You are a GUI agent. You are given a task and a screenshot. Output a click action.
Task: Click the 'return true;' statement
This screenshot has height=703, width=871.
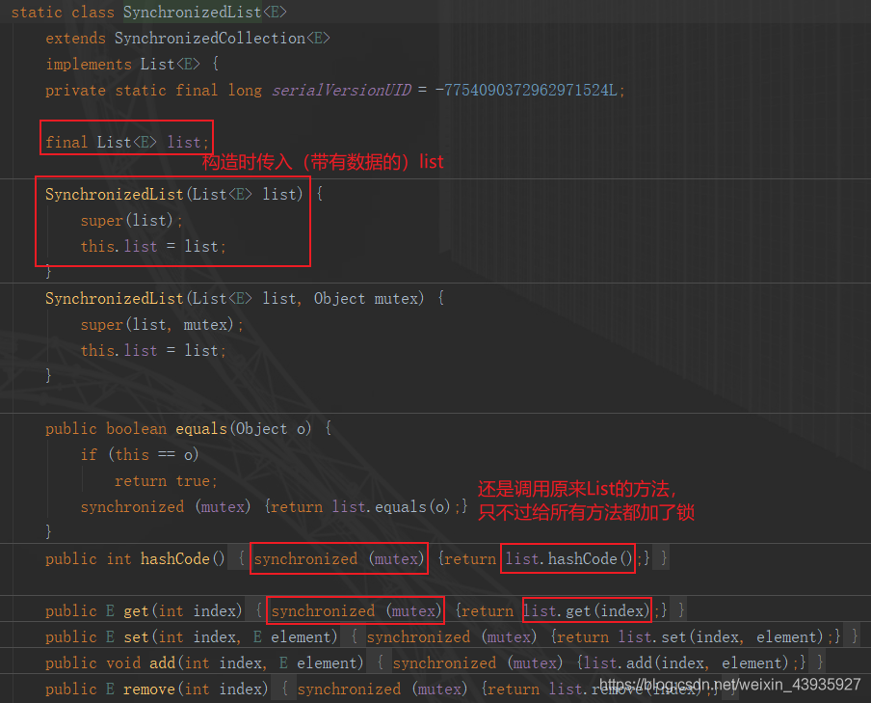[166, 480]
